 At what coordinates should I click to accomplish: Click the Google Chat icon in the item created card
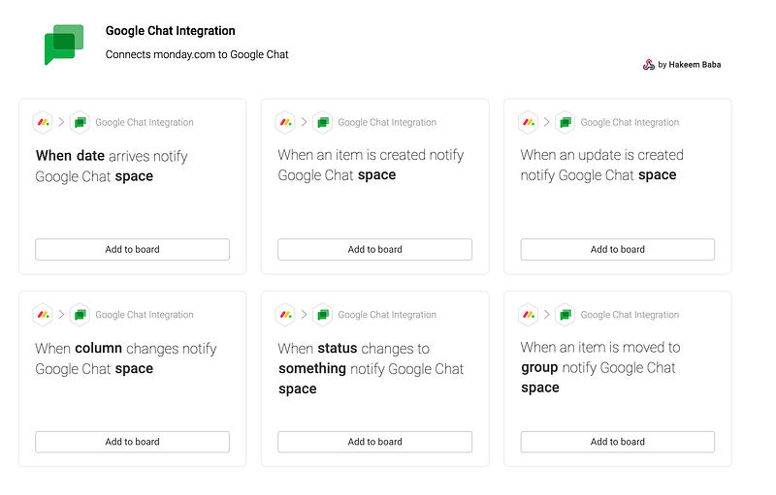pyautogui.click(x=323, y=122)
